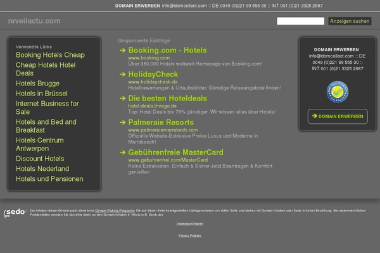380x253 pixels.
Task: Select the Hotels und Pensionen link
Action: pyautogui.click(x=49, y=179)
